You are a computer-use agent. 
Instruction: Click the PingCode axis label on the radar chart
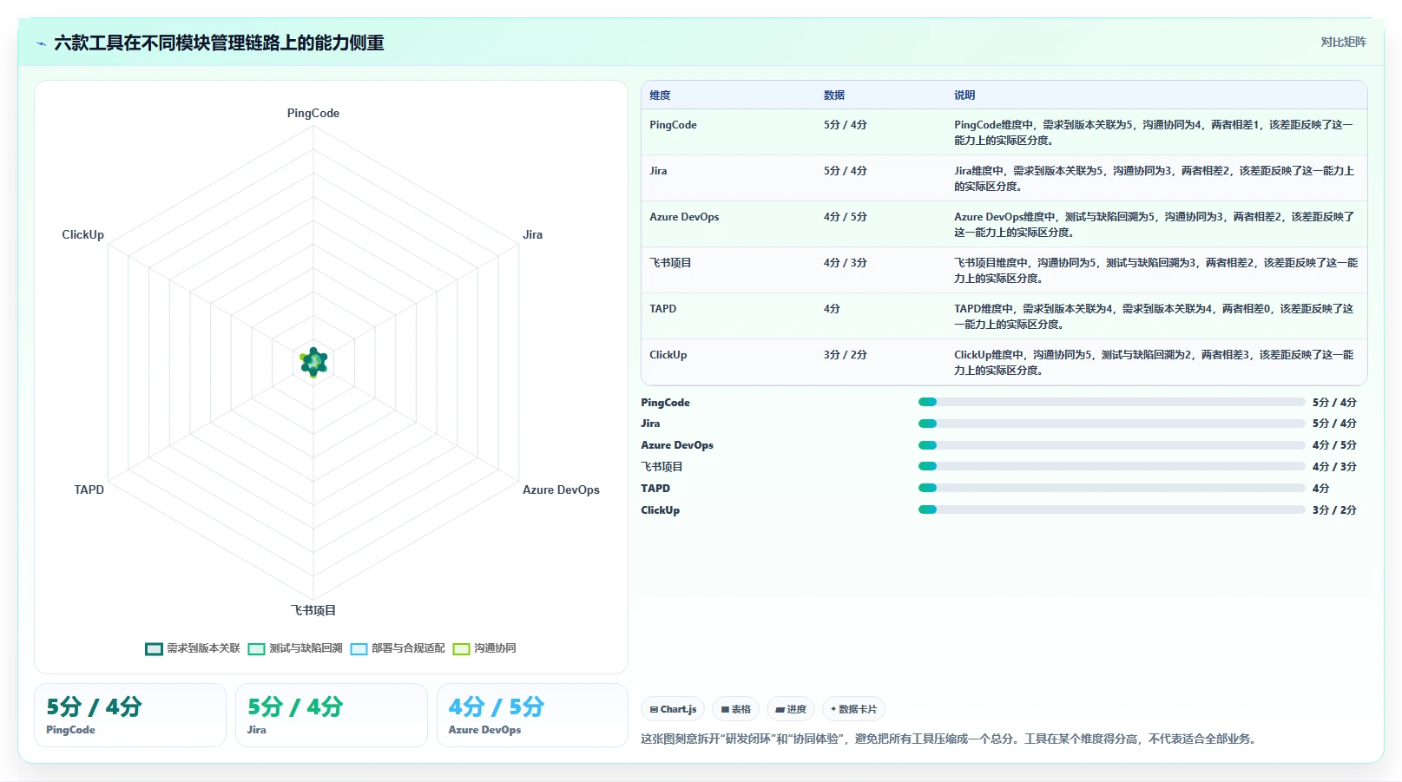(313, 114)
